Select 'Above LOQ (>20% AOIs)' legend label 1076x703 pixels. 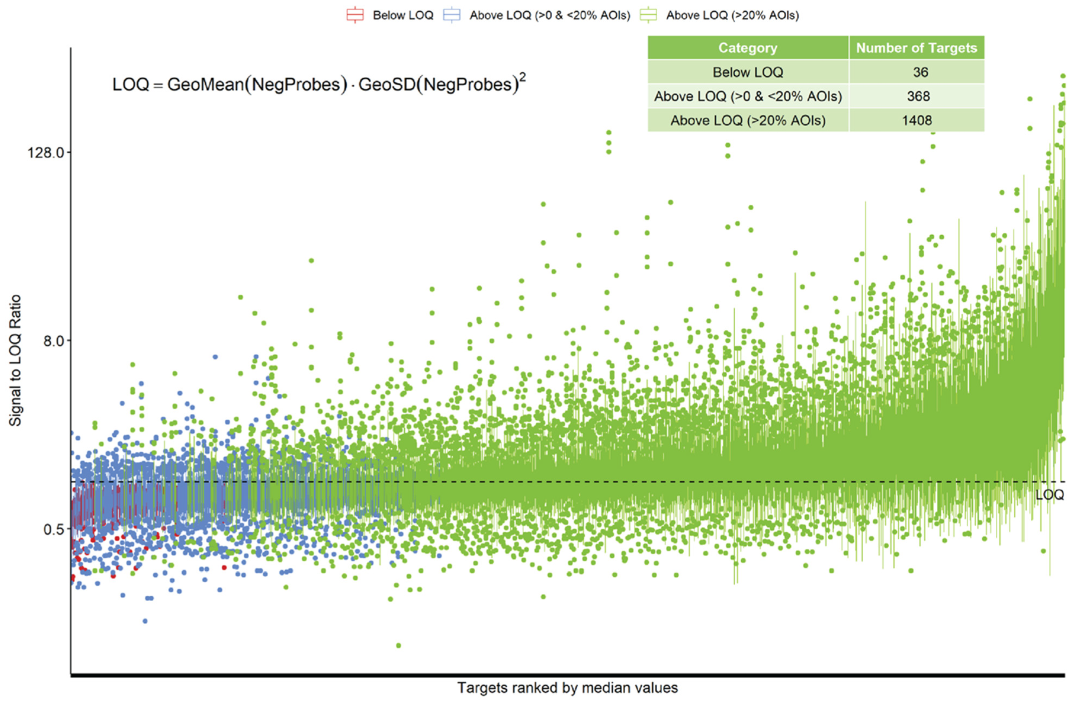tap(732, 15)
